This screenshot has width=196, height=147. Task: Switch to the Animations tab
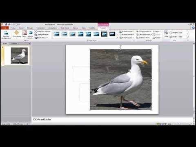(x=53, y=28)
